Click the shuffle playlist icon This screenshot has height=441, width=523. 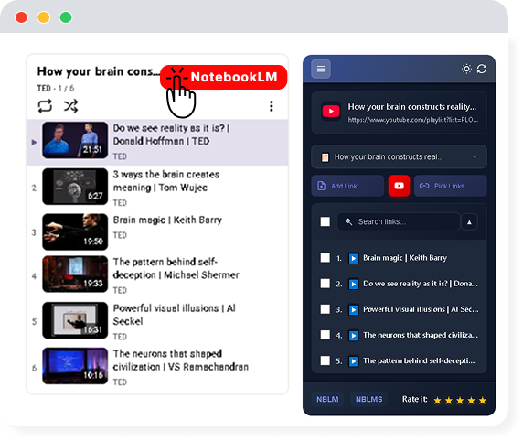click(70, 106)
